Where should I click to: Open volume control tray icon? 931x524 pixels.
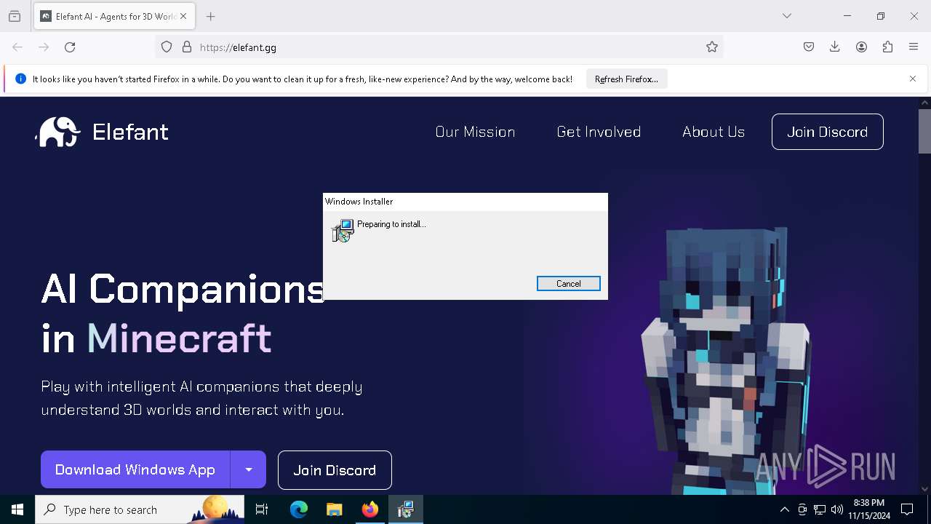point(837,509)
